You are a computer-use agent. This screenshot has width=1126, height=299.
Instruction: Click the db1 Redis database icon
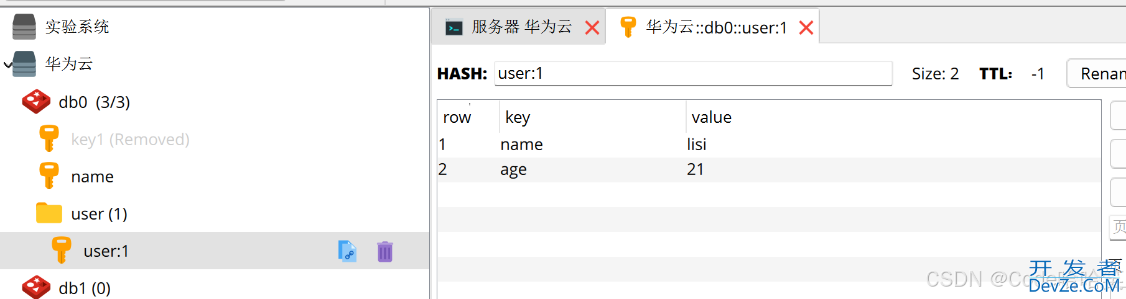point(36,287)
